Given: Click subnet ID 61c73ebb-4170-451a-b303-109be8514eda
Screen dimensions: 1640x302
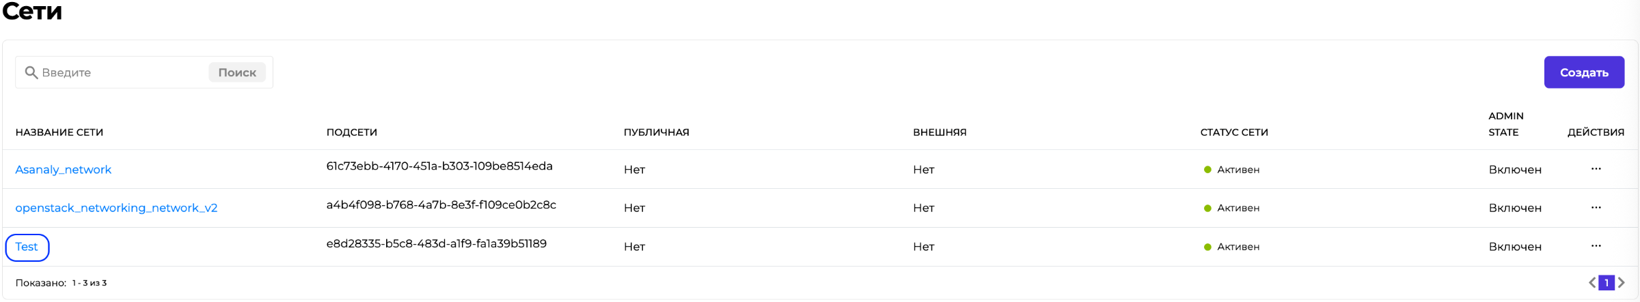Looking at the screenshot, I should point(439,166).
